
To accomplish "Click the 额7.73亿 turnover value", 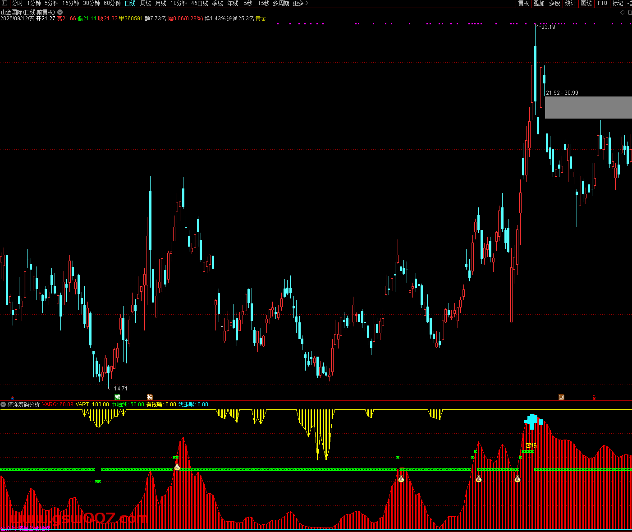I will pos(156,18).
